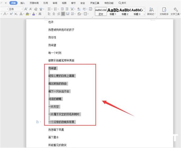Apply superscript formatting
Viewport: 181px width, 148px height.
[11, 14]
